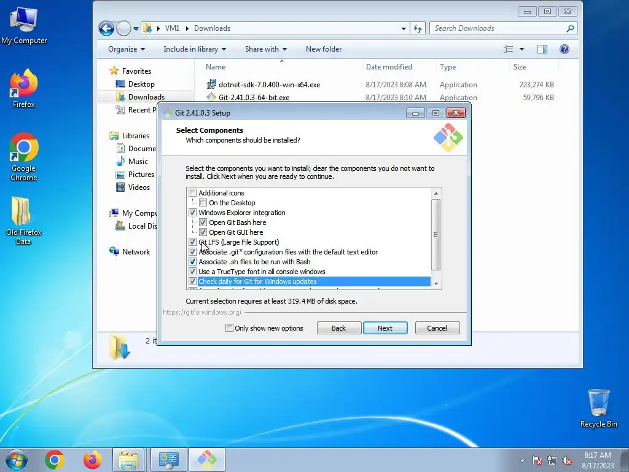Open Include in library dropdown
This screenshot has width=629, height=472.
[195, 49]
